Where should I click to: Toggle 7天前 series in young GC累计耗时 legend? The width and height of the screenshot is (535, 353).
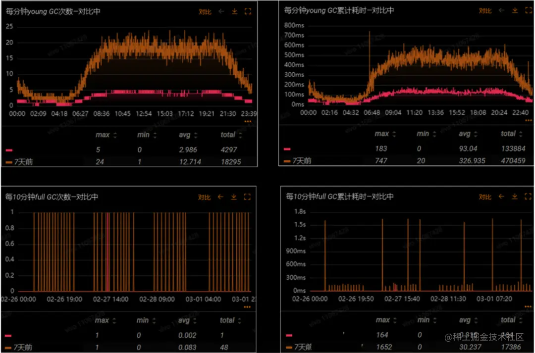pos(298,160)
